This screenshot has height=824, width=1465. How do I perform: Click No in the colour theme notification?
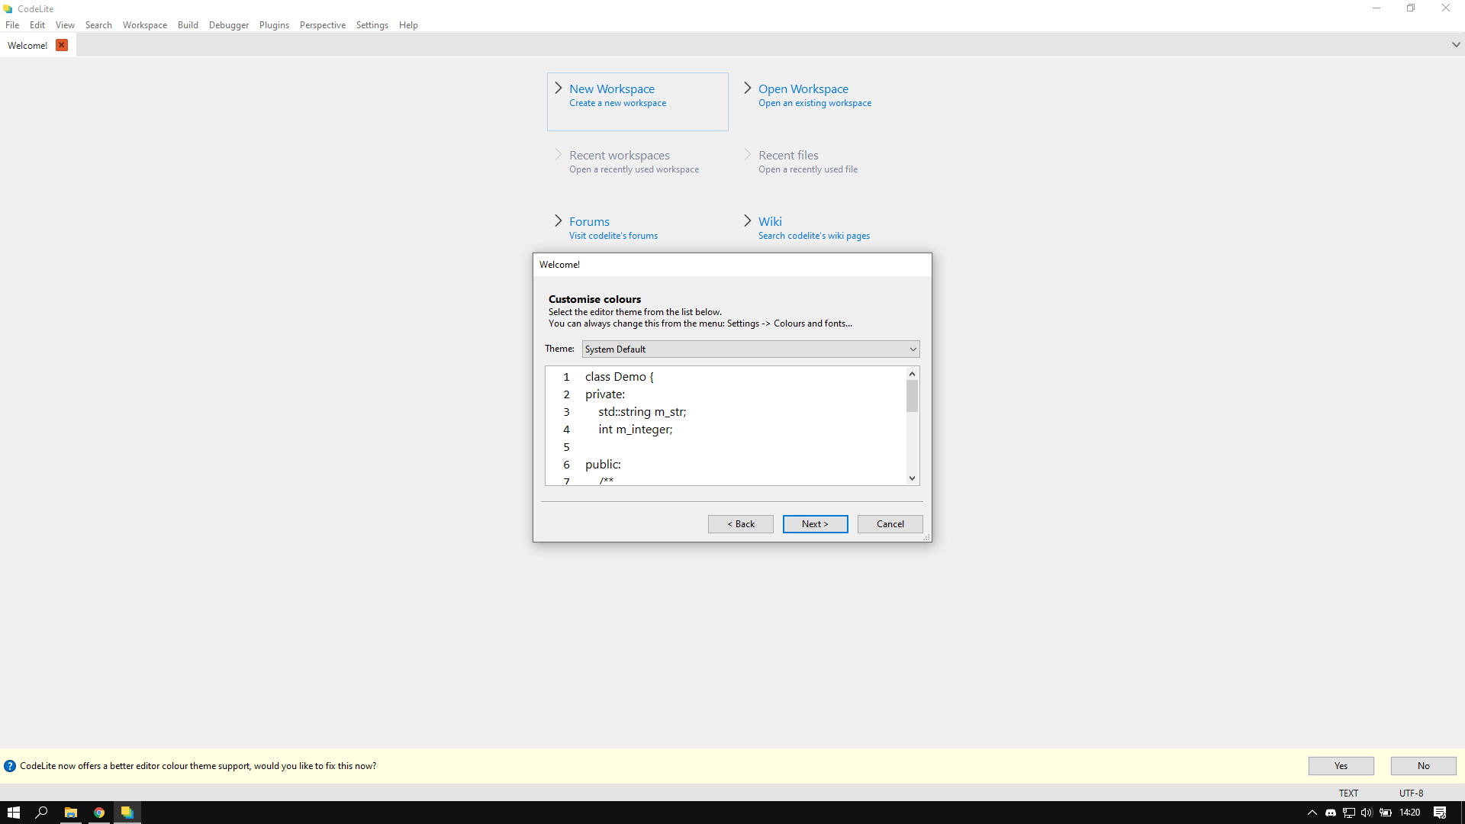click(1422, 765)
